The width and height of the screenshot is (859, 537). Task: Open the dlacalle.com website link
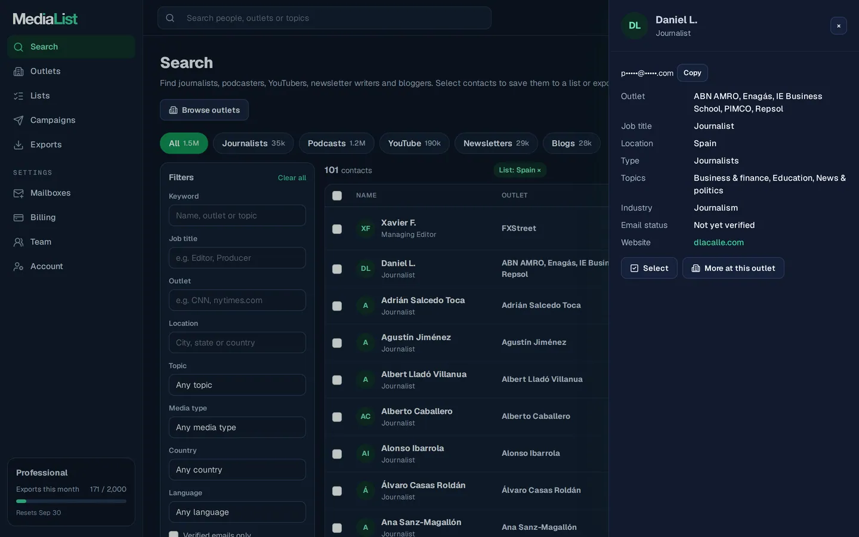tap(719, 242)
